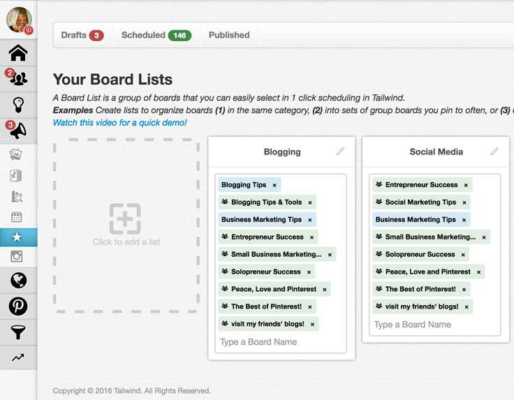Select Social Marketing Tips tag text

point(420,202)
